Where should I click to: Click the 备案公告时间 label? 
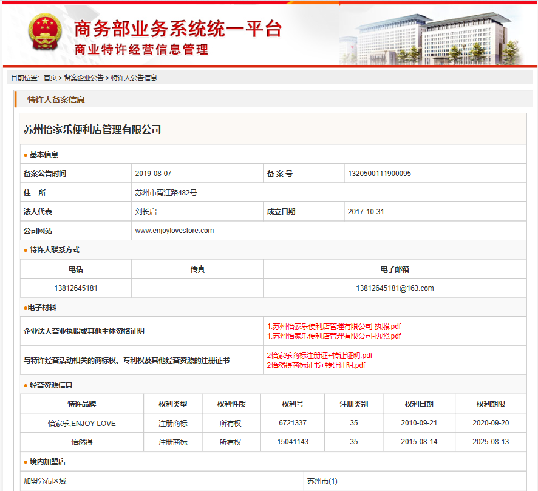45,174
